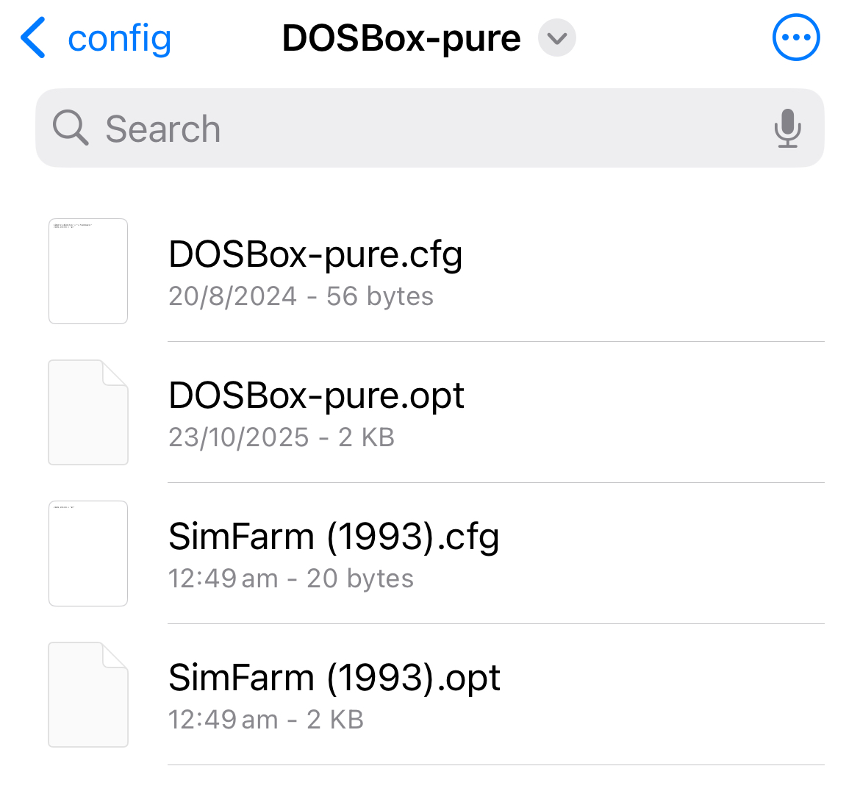Select the DOSBox-pure.cfg file name
This screenshot has width=860, height=802.
tap(315, 255)
